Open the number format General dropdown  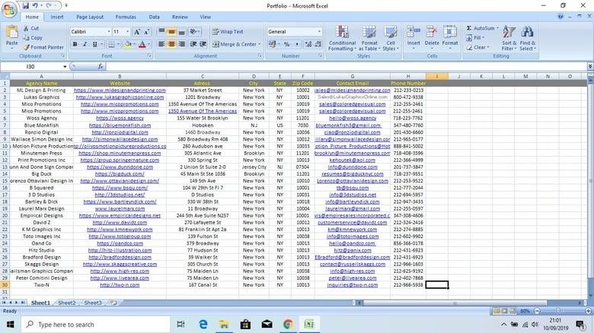tap(319, 32)
